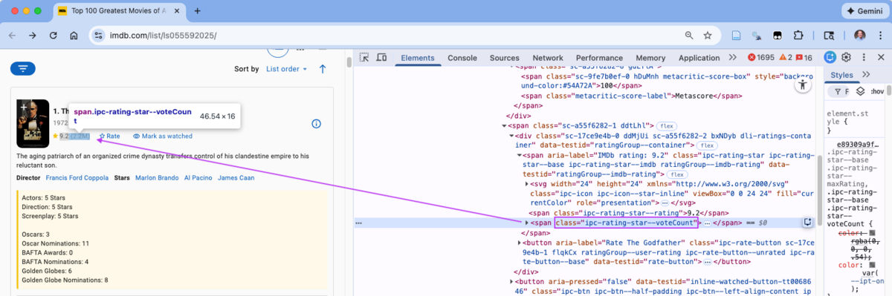Open the Gemini button in Chrome
The width and height of the screenshot is (892, 296).
click(864, 11)
